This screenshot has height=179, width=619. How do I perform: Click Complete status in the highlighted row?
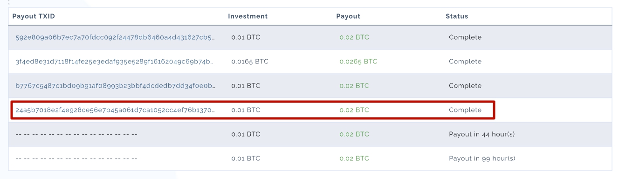[x=465, y=110]
